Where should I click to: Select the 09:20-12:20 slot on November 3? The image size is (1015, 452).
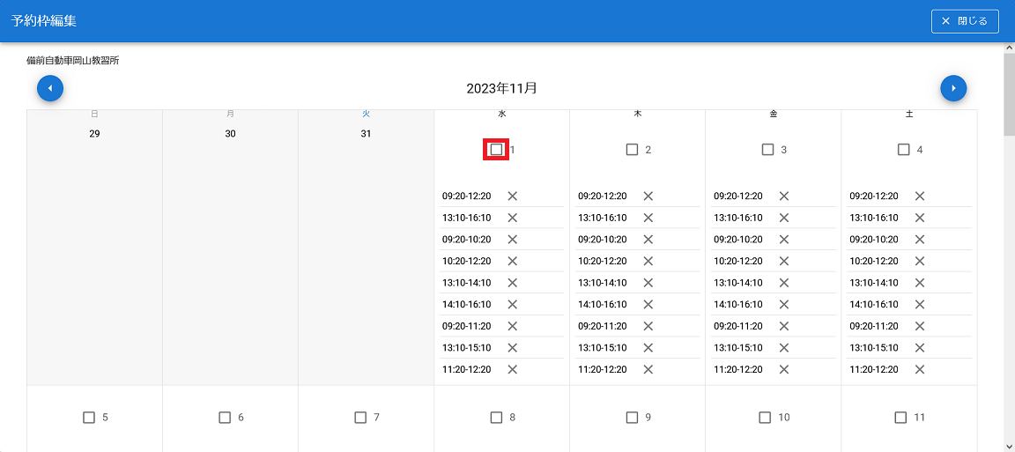(x=738, y=196)
